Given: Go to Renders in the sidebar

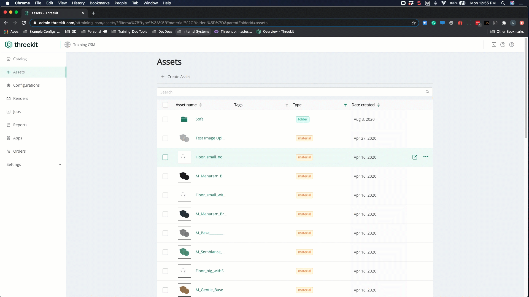Looking at the screenshot, I should (21, 98).
